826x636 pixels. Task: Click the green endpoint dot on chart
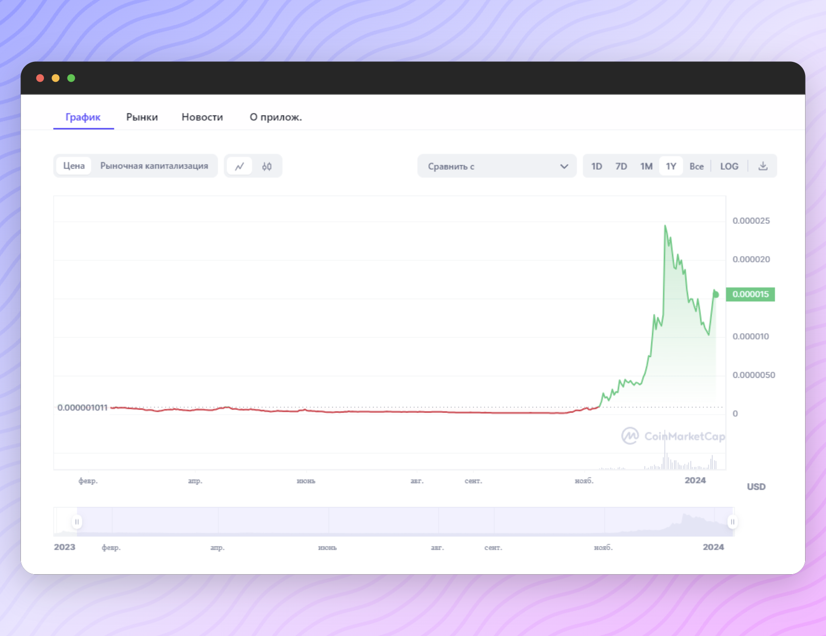716,294
